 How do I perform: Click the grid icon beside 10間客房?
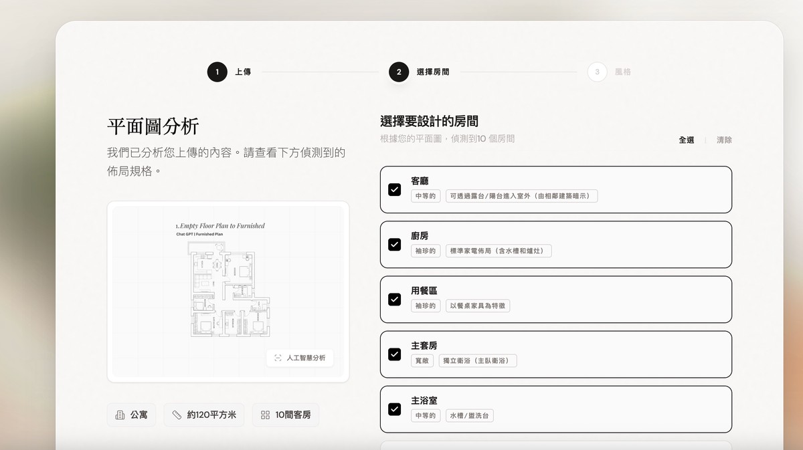click(265, 415)
